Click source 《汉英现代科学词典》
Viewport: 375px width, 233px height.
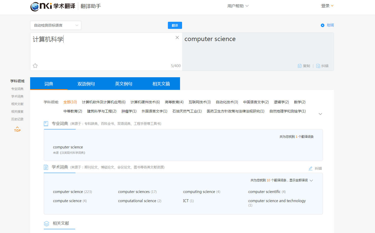coord(72,153)
